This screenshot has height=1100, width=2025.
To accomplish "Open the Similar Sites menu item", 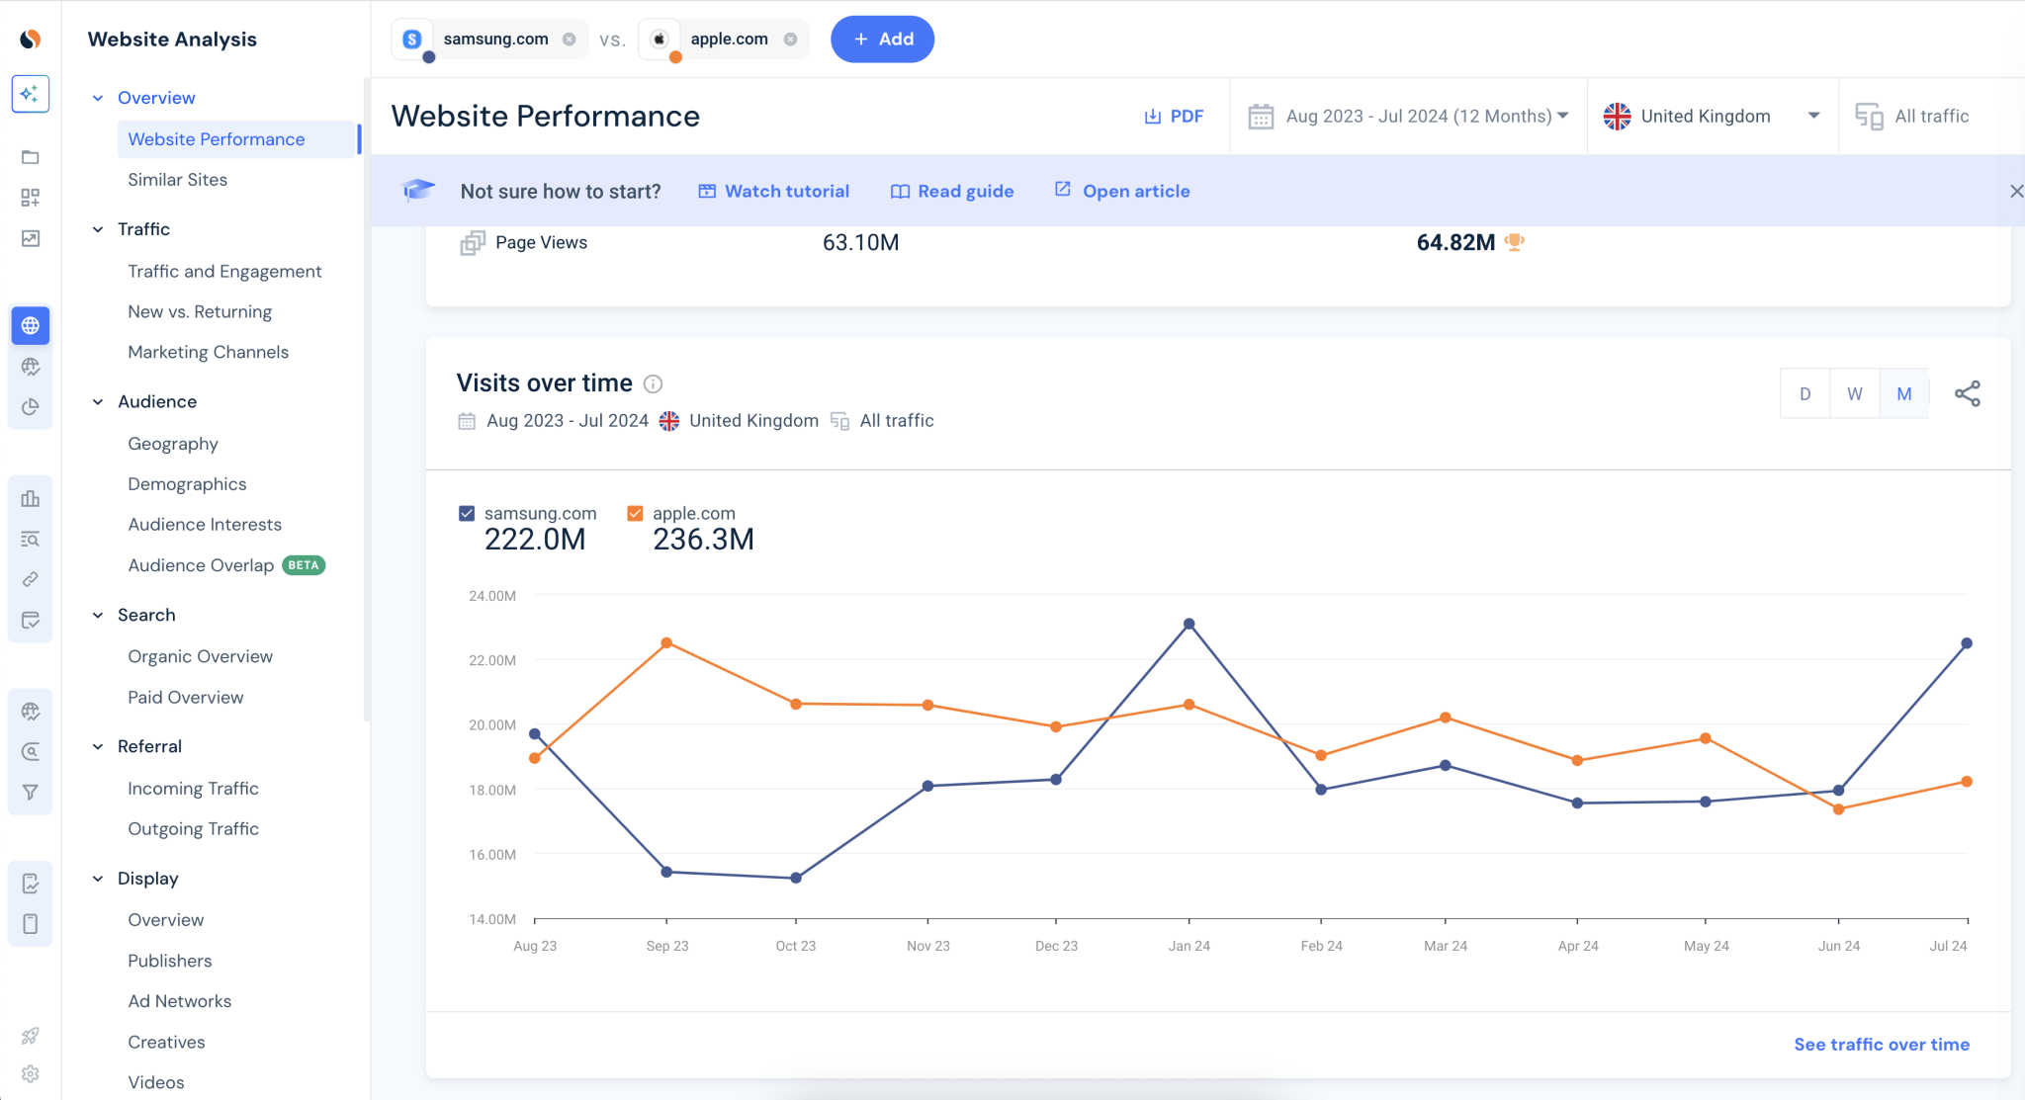I will click(x=178, y=179).
